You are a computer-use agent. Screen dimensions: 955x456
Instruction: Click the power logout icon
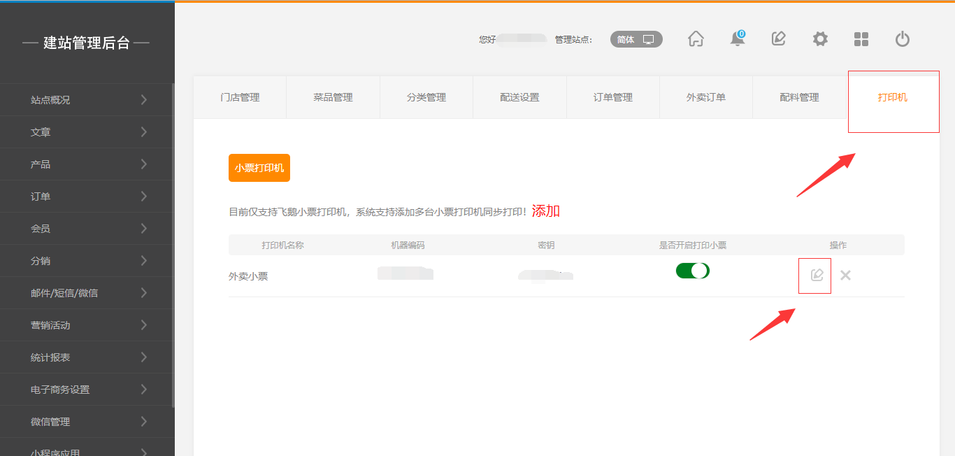(903, 39)
